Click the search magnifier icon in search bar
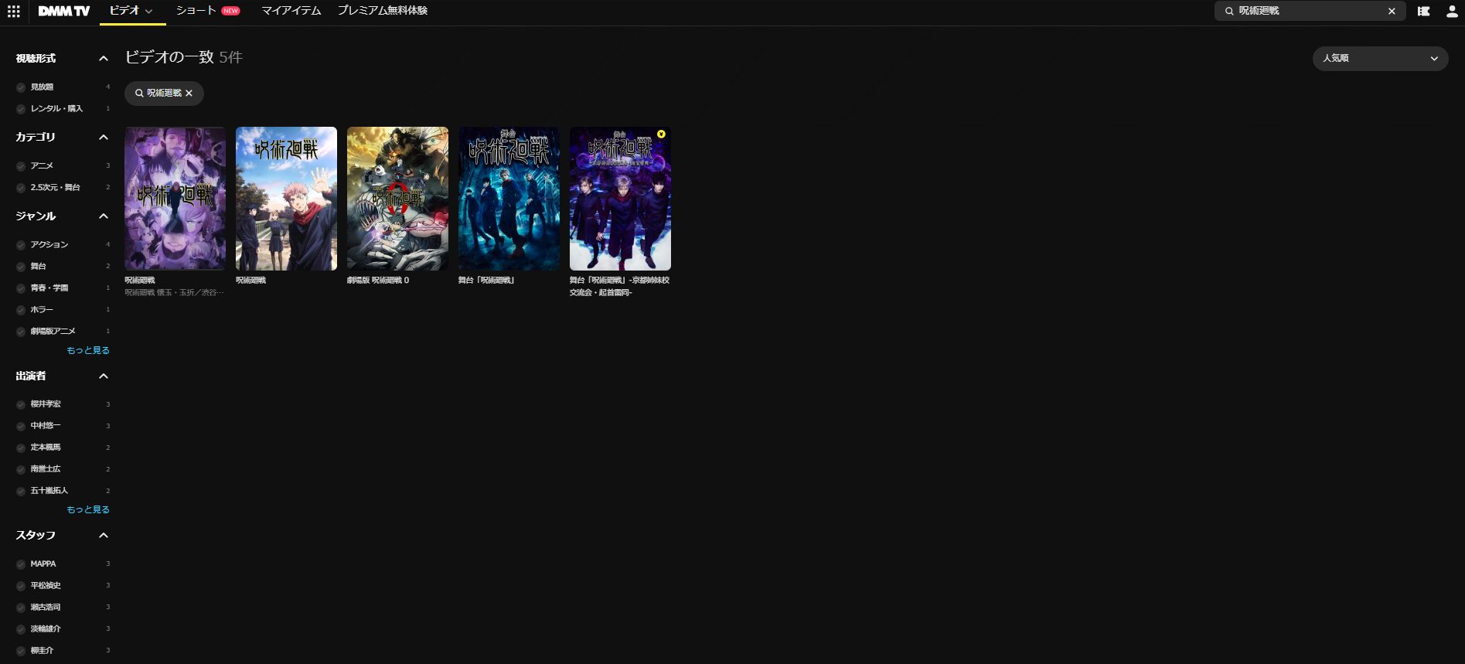 click(x=1229, y=11)
